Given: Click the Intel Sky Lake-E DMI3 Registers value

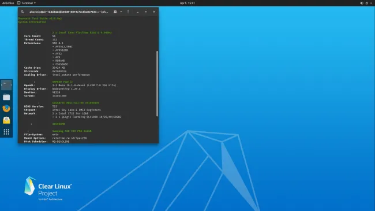Looking at the screenshot, I should point(77,110).
